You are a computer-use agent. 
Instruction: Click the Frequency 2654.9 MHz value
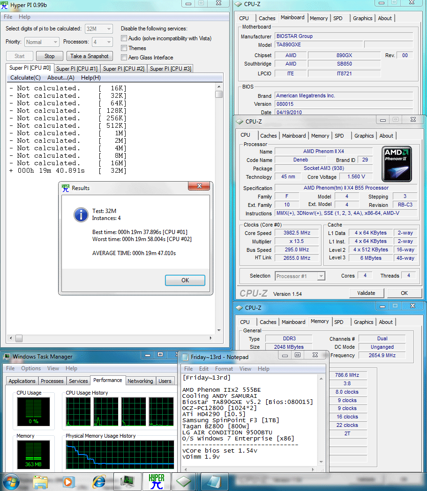(382, 355)
